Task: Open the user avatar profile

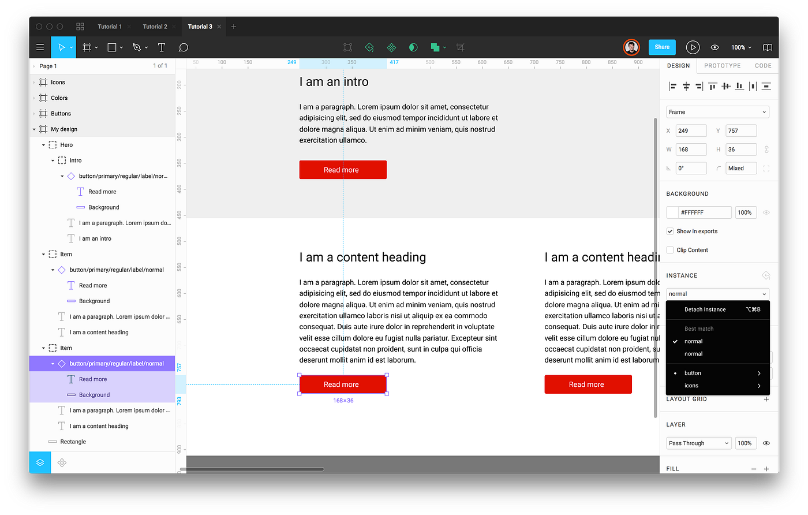Action: click(x=631, y=47)
